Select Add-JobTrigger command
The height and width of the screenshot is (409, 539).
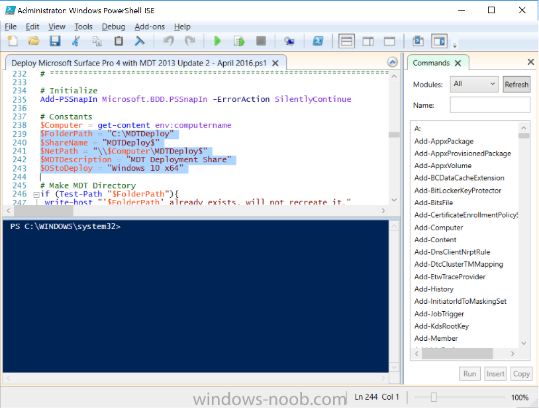(439, 314)
